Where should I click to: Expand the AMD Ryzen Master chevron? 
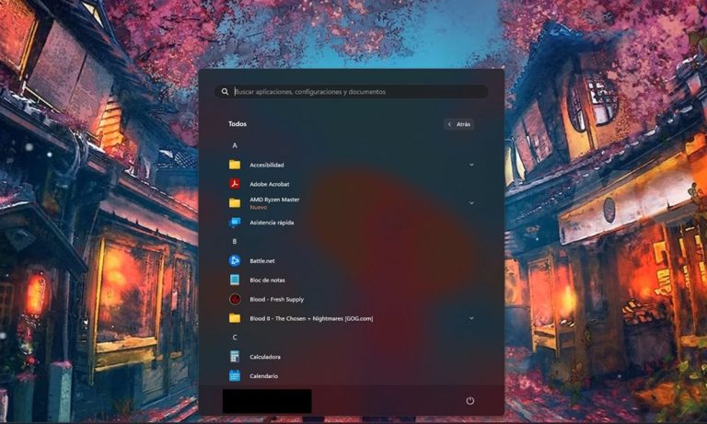tap(471, 203)
